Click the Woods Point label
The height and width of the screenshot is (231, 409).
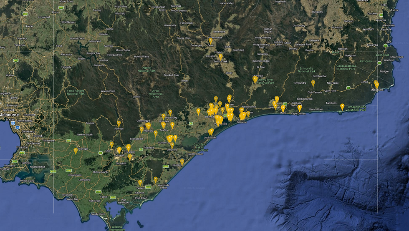(x=108, y=91)
